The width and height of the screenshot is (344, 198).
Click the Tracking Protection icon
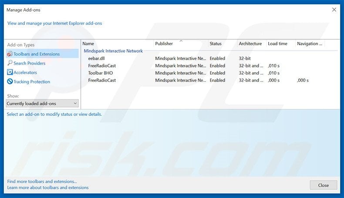pos(10,81)
